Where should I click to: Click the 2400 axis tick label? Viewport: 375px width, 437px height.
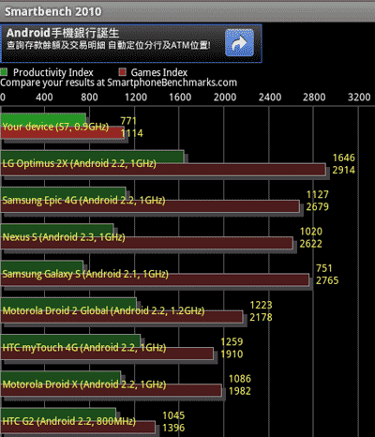point(270,97)
